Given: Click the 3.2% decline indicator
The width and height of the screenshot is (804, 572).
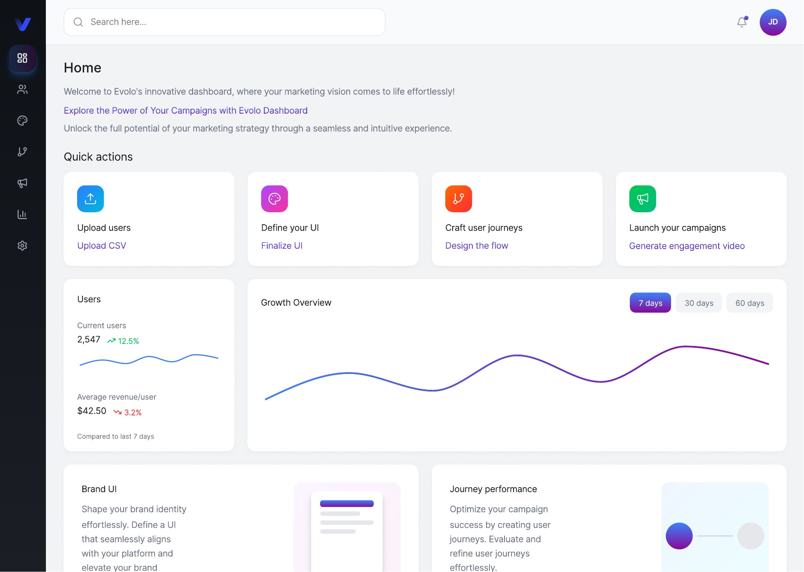Looking at the screenshot, I should pos(127,412).
